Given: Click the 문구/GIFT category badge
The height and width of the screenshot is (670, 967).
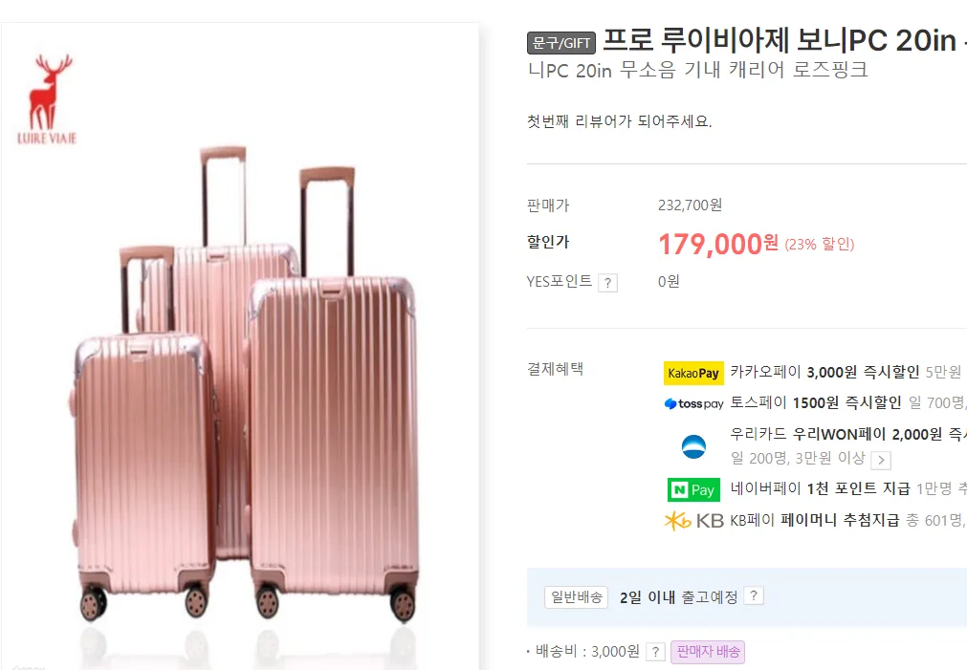Looking at the screenshot, I should coord(561,43).
